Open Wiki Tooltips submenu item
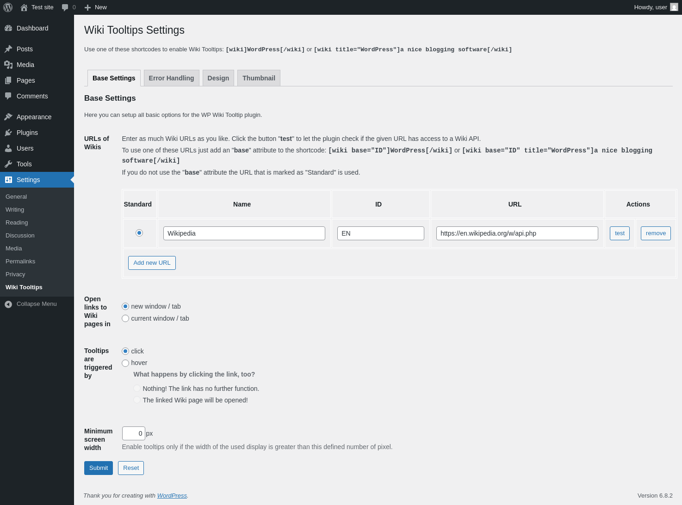 [x=37, y=287]
